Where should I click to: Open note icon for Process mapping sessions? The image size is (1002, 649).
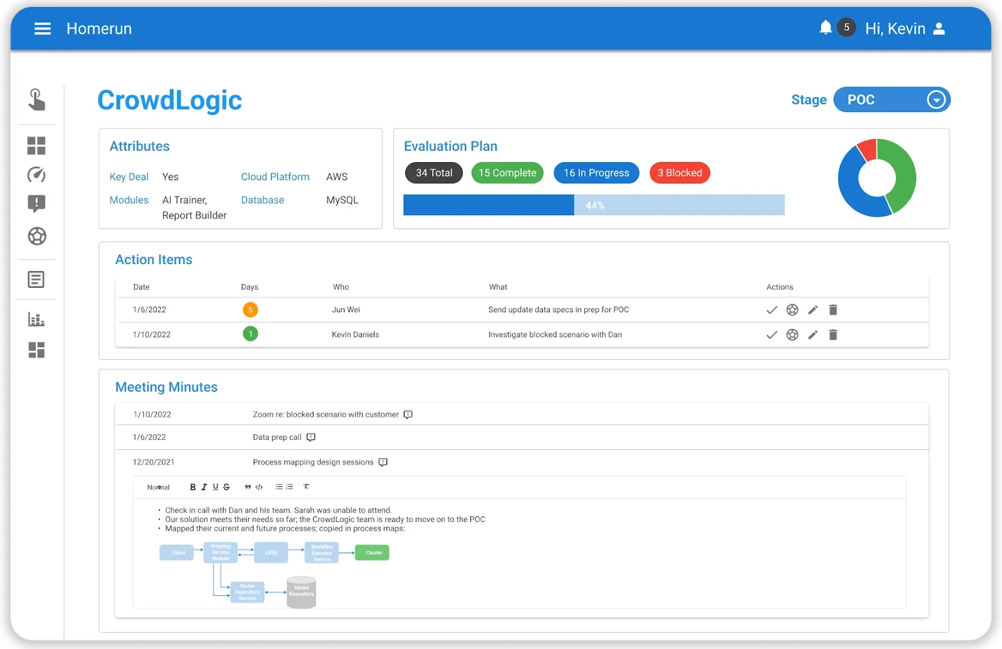pos(383,462)
